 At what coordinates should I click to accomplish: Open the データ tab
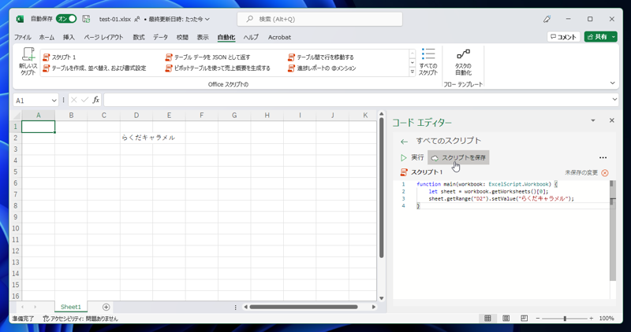[160, 37]
